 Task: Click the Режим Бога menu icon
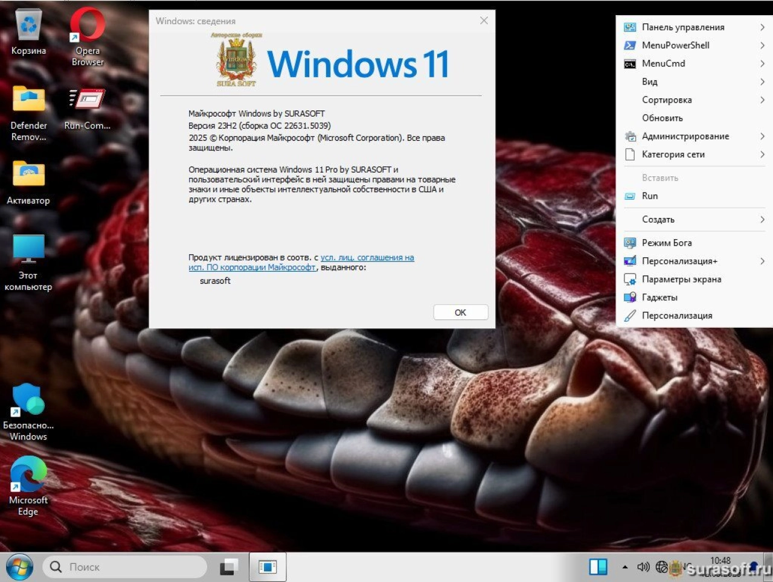(630, 243)
